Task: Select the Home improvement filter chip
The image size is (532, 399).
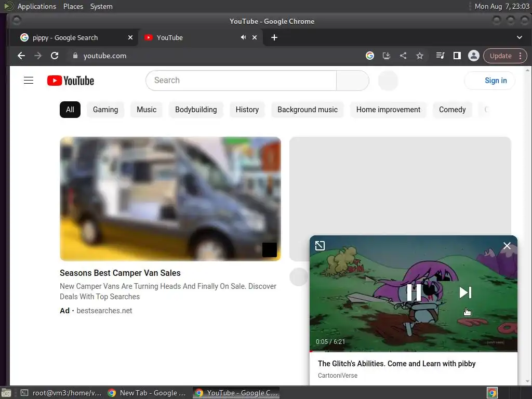Action: [x=388, y=110]
